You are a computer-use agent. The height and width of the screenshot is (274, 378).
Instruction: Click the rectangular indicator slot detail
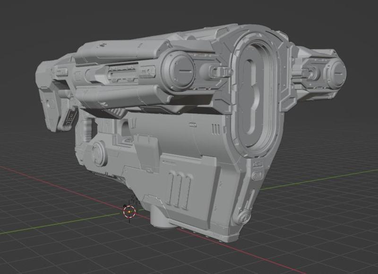pyautogui.click(x=193, y=125)
